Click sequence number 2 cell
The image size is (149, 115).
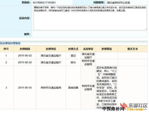coord(6,63)
